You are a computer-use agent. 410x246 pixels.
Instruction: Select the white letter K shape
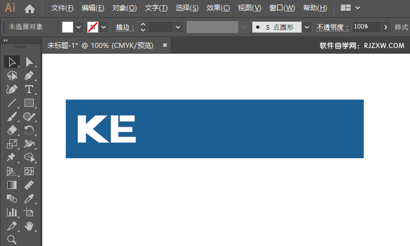tap(91, 129)
